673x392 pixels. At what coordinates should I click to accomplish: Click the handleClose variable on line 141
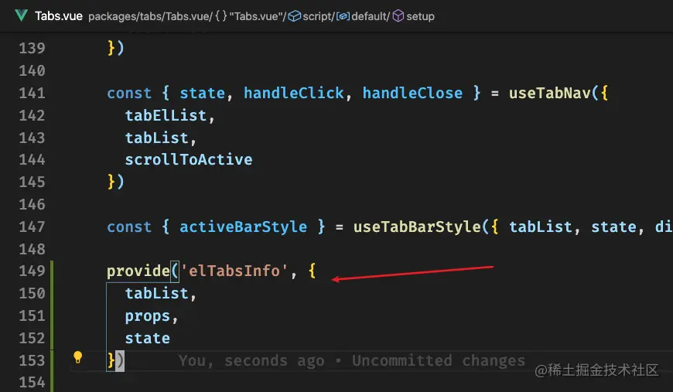click(x=412, y=93)
